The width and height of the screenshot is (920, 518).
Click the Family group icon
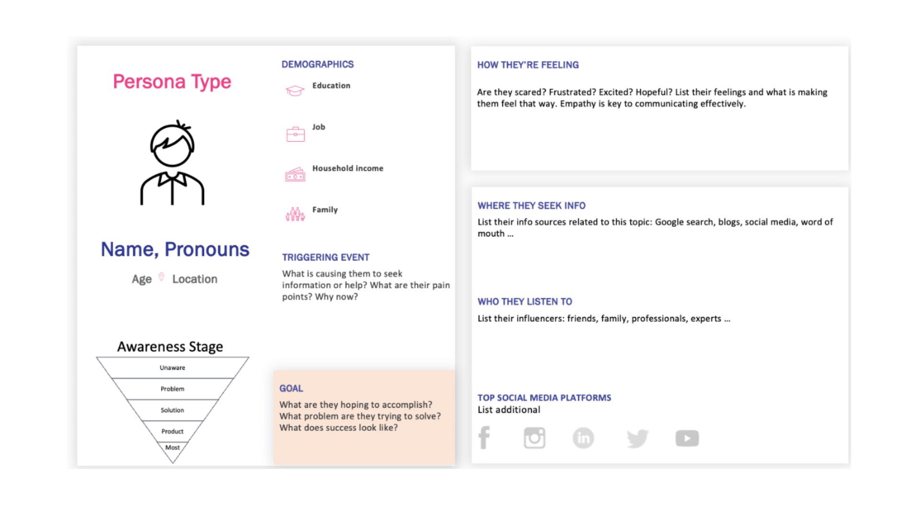coord(295,213)
